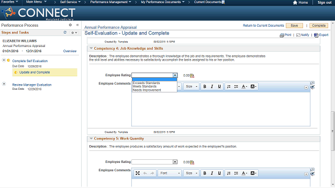Open the rating description icon beside Competency 4 rating
Screen dimensions: 335x188
pyautogui.click(x=192, y=75)
